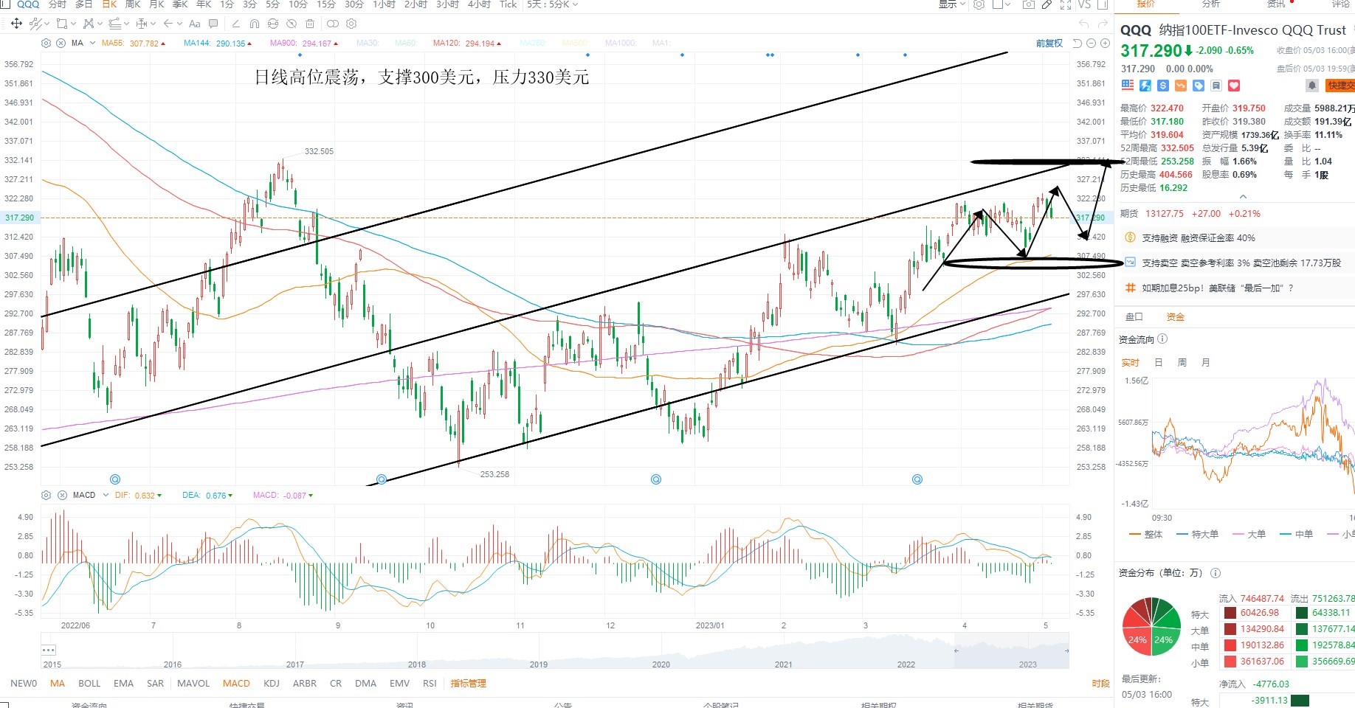Open the 显示 display dropdown
Image resolution: width=1355 pixels, height=708 pixels.
pyautogui.click(x=951, y=4)
